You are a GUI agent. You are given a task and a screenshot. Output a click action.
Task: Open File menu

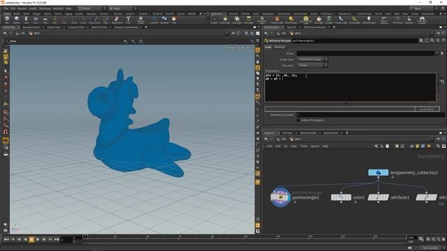6,8
